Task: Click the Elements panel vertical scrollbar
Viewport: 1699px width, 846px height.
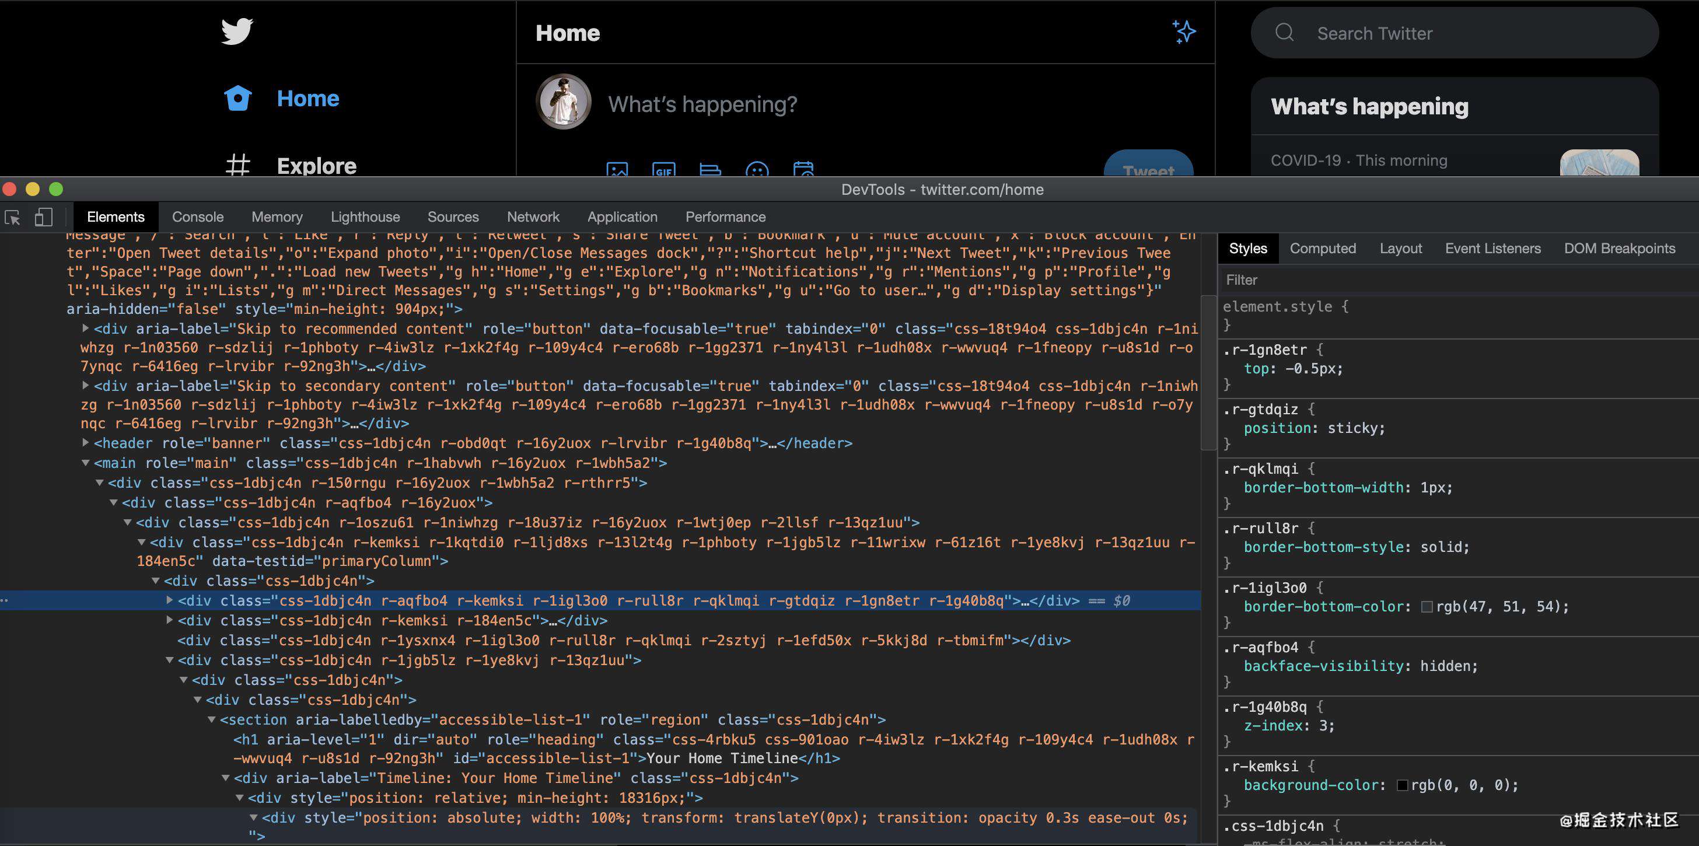Action: (x=1208, y=373)
